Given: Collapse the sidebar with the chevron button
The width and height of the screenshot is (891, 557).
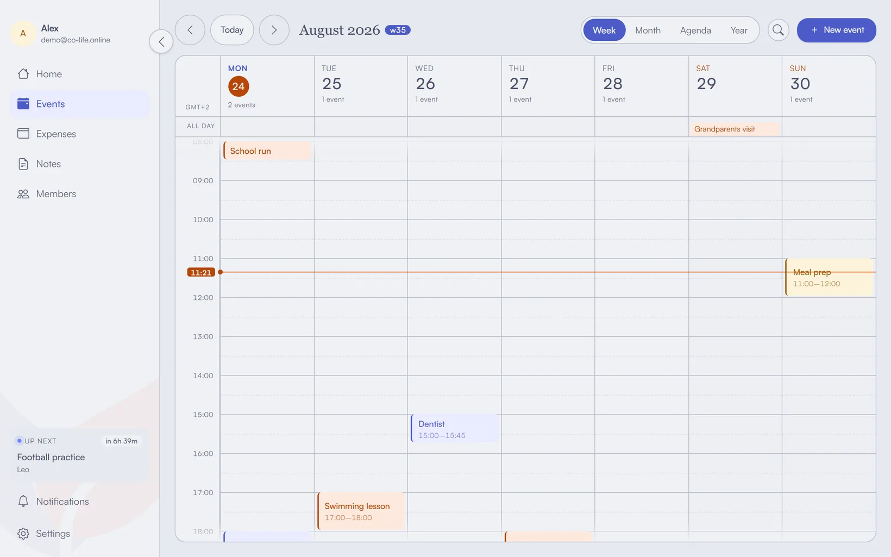Looking at the screenshot, I should point(161,41).
